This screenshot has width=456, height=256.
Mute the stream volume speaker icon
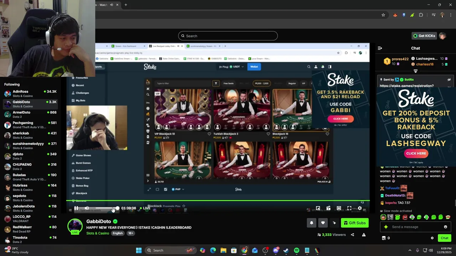pos(87,208)
